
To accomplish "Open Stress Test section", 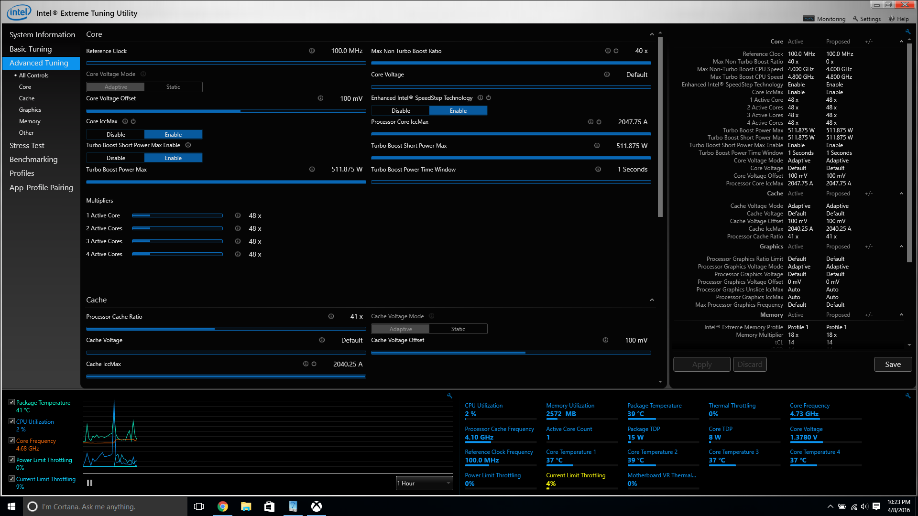I will click(27, 146).
